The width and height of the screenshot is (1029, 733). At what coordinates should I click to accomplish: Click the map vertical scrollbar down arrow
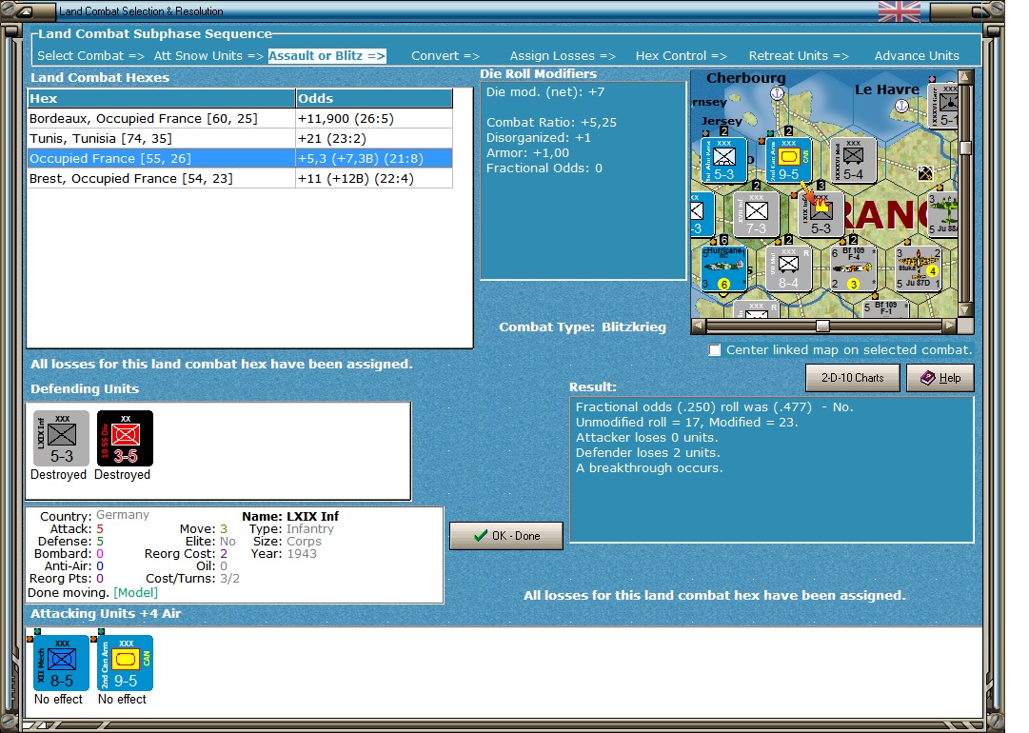click(964, 309)
